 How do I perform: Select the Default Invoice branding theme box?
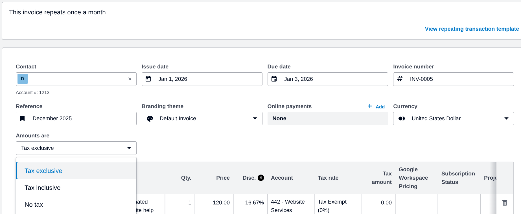(x=202, y=119)
